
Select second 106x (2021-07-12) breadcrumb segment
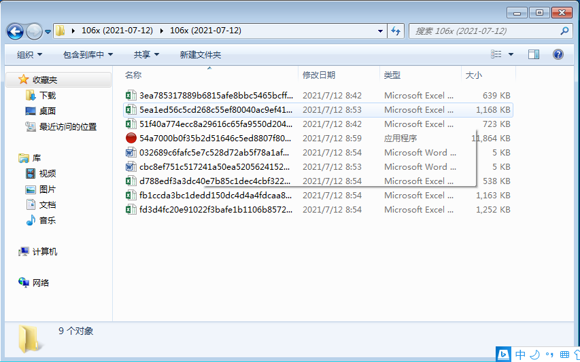(205, 31)
